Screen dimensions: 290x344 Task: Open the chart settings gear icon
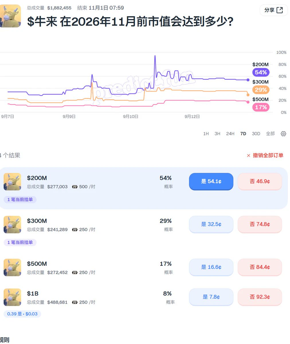283,134
